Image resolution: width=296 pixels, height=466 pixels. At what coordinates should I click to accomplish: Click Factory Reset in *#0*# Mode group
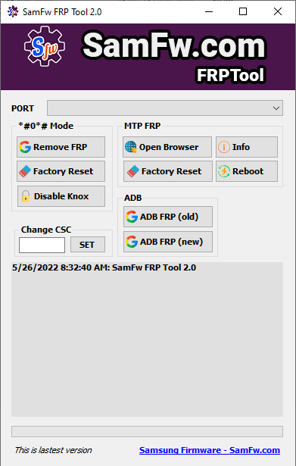(61, 171)
